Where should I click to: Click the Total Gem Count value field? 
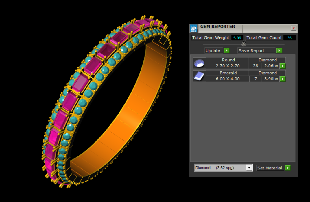coord(289,38)
